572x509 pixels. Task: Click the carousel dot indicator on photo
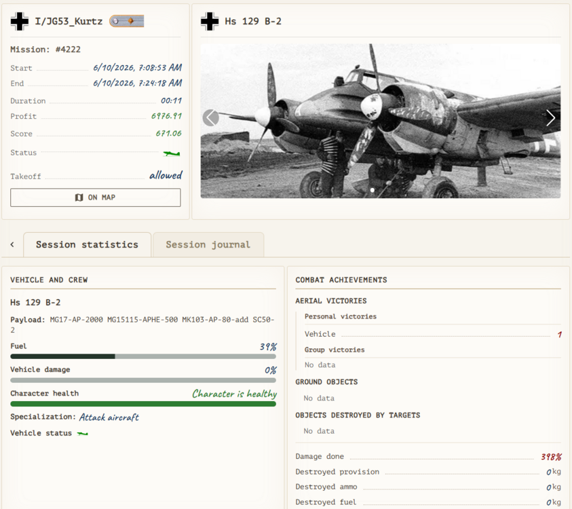pos(372,190)
